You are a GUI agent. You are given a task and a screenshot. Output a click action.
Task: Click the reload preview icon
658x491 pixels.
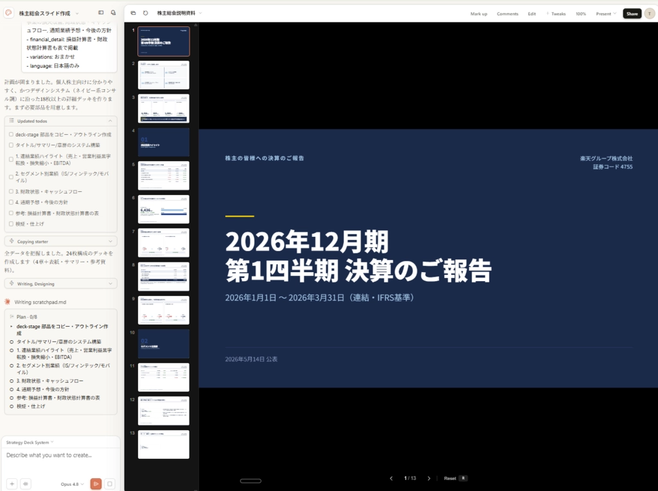[x=146, y=13]
